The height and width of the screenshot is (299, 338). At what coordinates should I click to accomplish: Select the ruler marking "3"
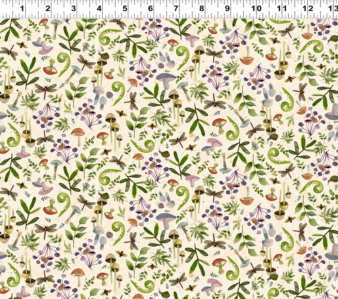[73, 9]
